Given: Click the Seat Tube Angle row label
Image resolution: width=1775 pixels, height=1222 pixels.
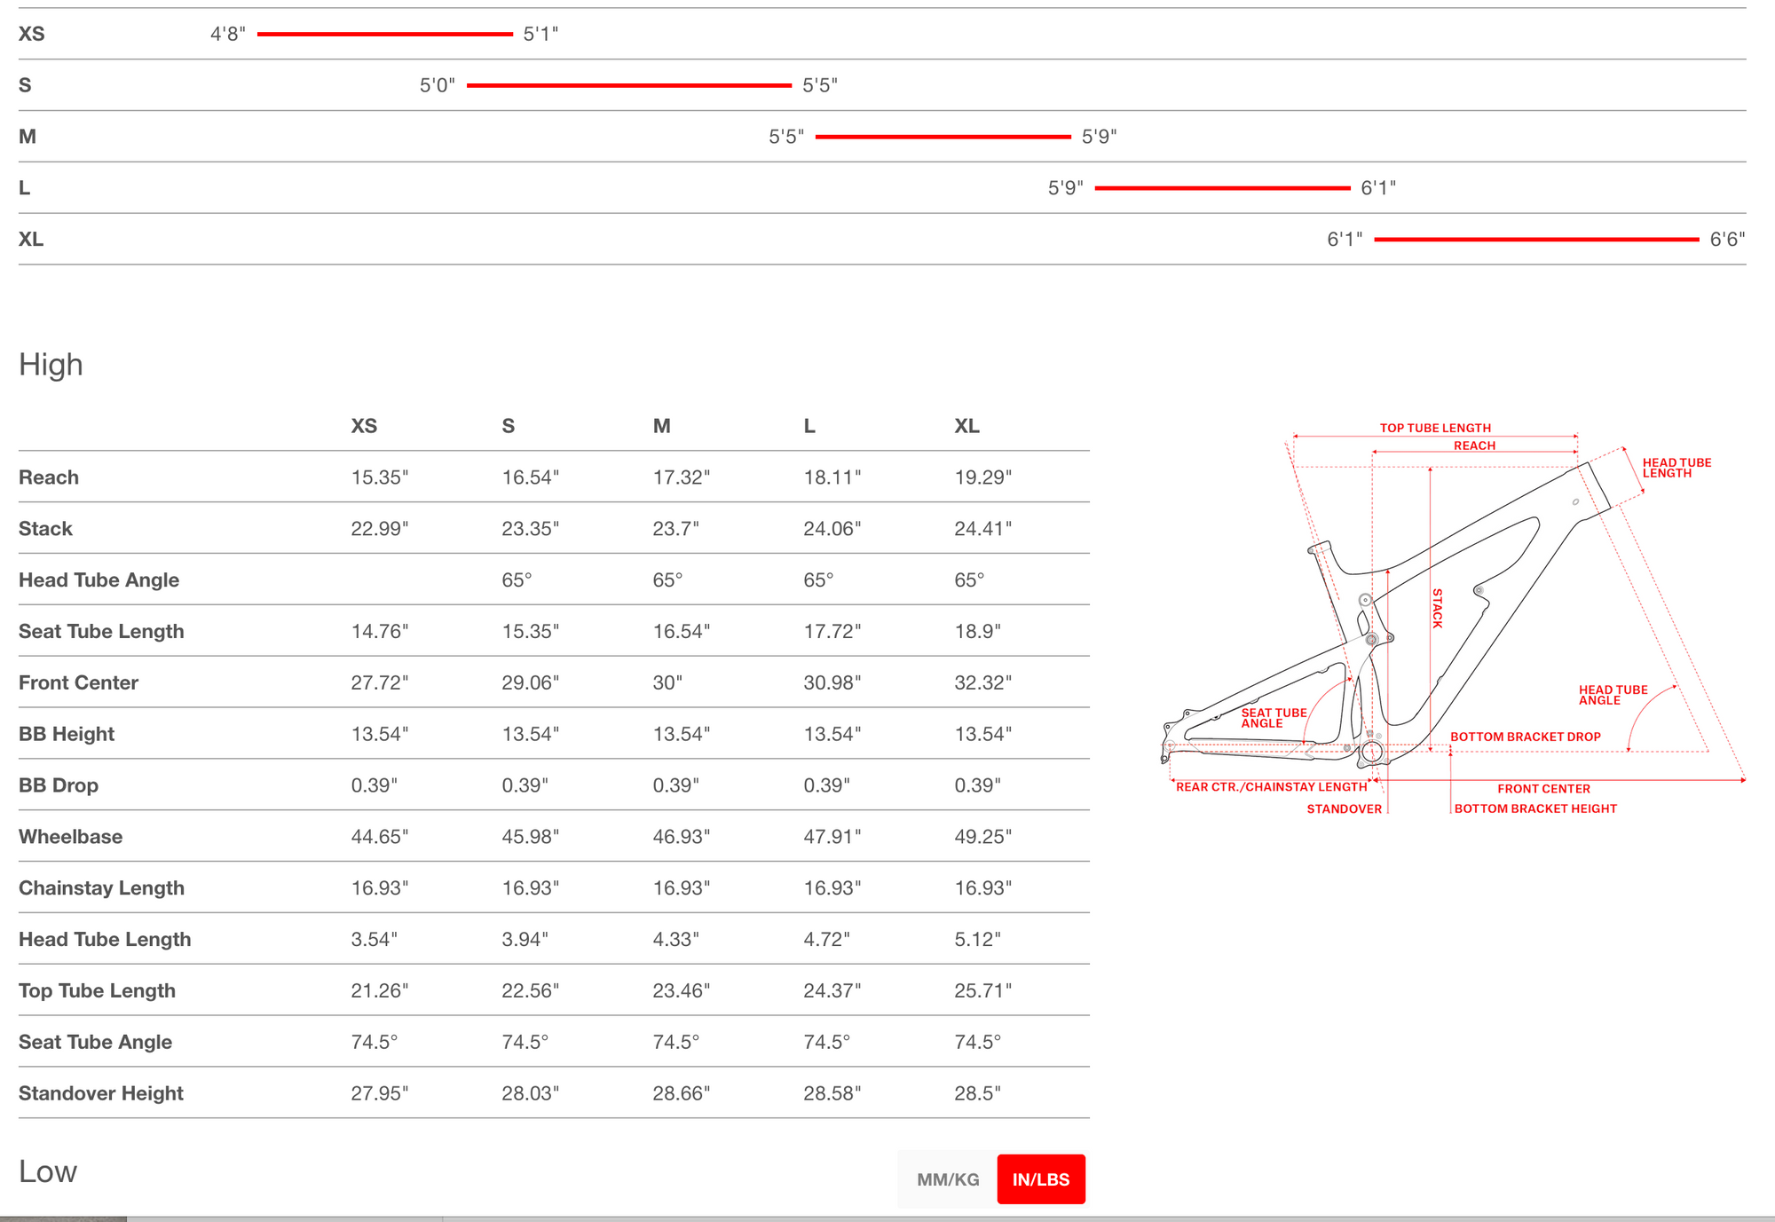Looking at the screenshot, I should click(95, 1042).
